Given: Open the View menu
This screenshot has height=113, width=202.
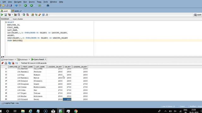Looking at the screenshot, I should click(10, 2).
